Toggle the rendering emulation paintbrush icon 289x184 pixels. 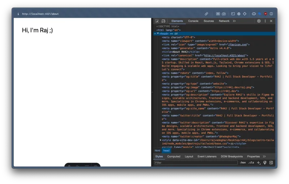coord(265,163)
